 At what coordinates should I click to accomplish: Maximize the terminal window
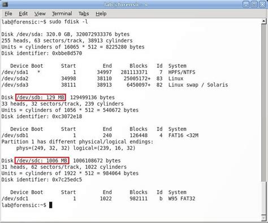254,5
